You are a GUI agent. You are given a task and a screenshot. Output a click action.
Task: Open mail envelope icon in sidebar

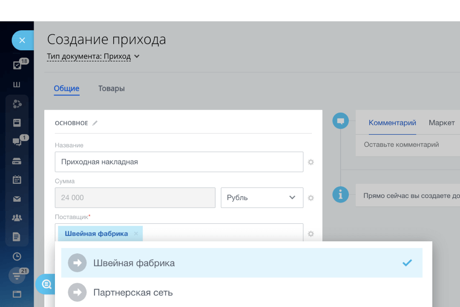coord(17,199)
